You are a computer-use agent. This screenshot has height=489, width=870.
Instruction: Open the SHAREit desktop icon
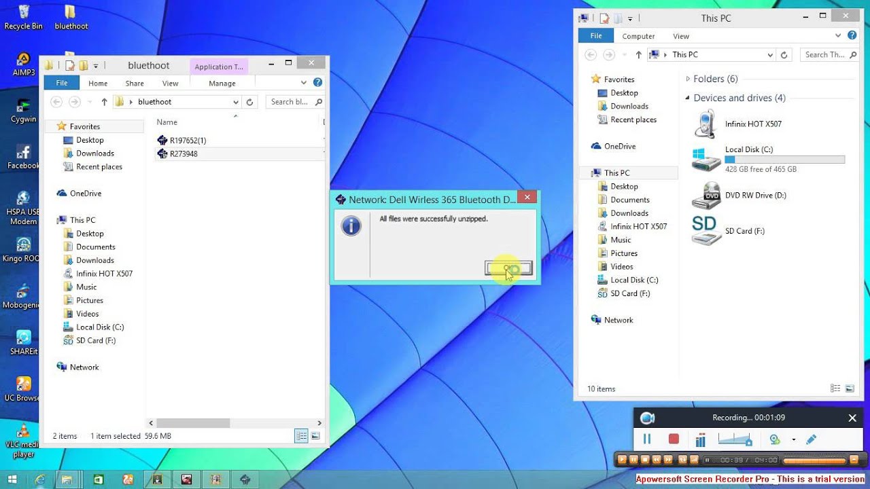click(24, 343)
